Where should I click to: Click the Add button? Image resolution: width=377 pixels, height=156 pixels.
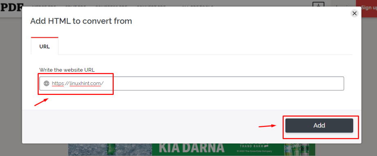(x=319, y=125)
